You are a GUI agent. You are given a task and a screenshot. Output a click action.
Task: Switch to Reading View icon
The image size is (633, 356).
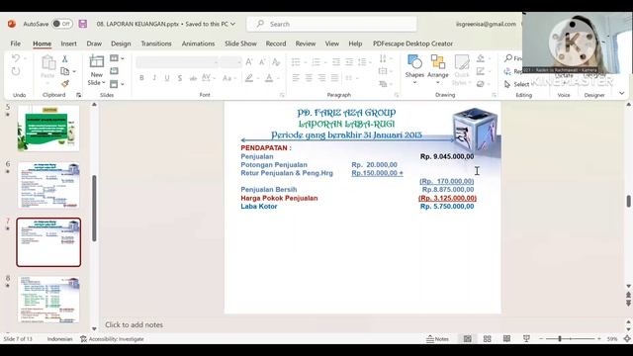click(506, 339)
